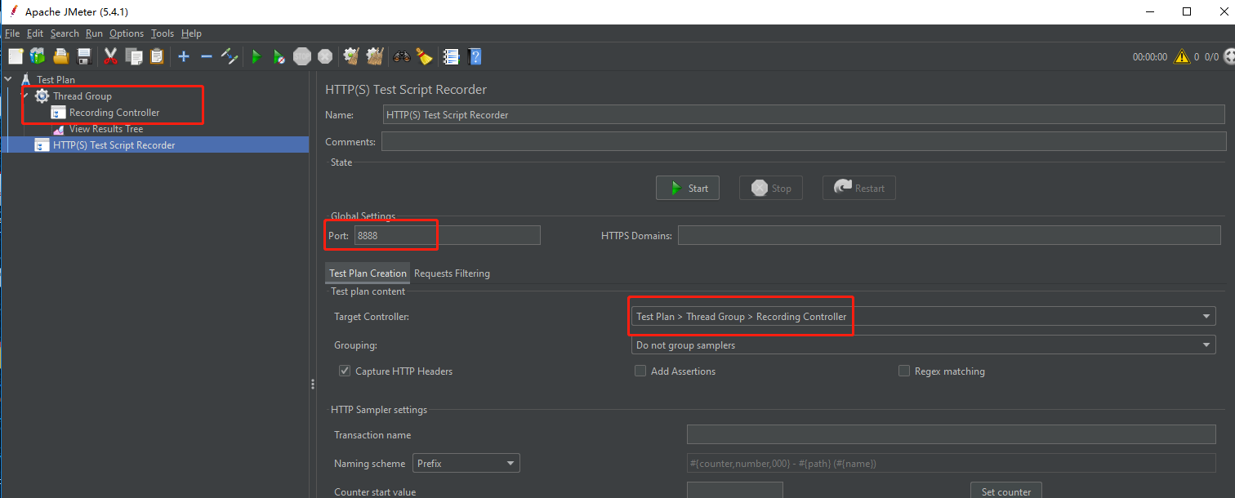Screen dimensions: 1235x498
Task: Clear results with single broom gear icon
Action: [x=352, y=56]
